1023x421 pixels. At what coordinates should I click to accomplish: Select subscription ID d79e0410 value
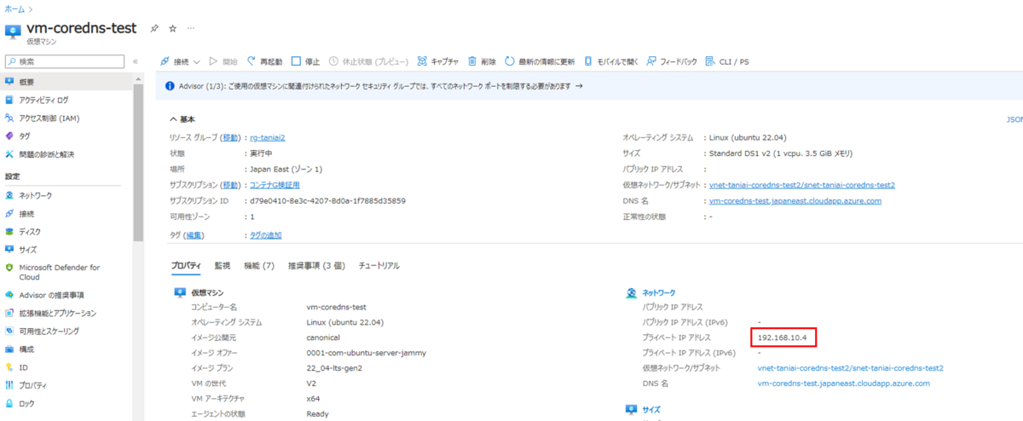click(327, 201)
